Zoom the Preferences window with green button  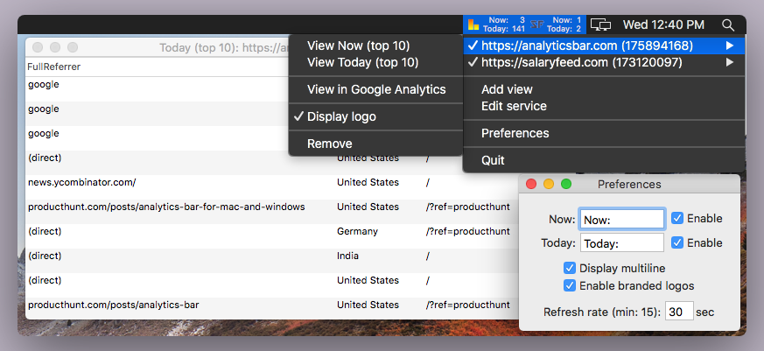pos(566,185)
